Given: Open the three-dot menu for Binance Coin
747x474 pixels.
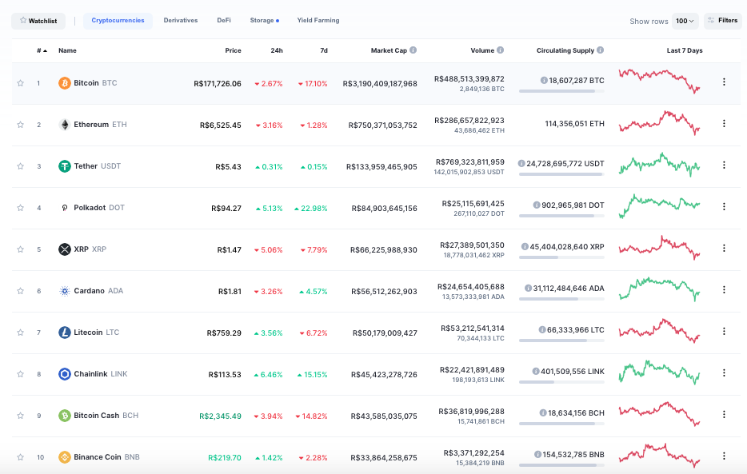Looking at the screenshot, I should [724, 456].
